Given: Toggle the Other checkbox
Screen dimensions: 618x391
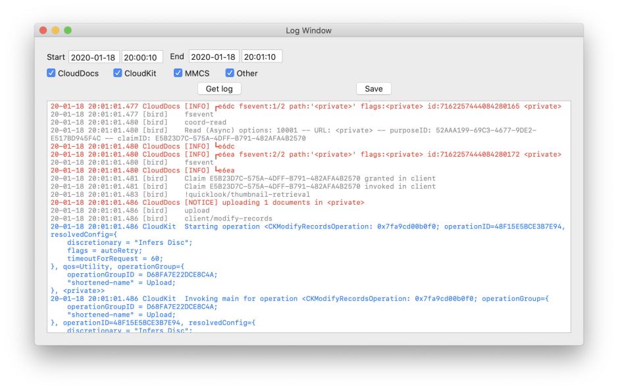Looking at the screenshot, I should [x=230, y=73].
